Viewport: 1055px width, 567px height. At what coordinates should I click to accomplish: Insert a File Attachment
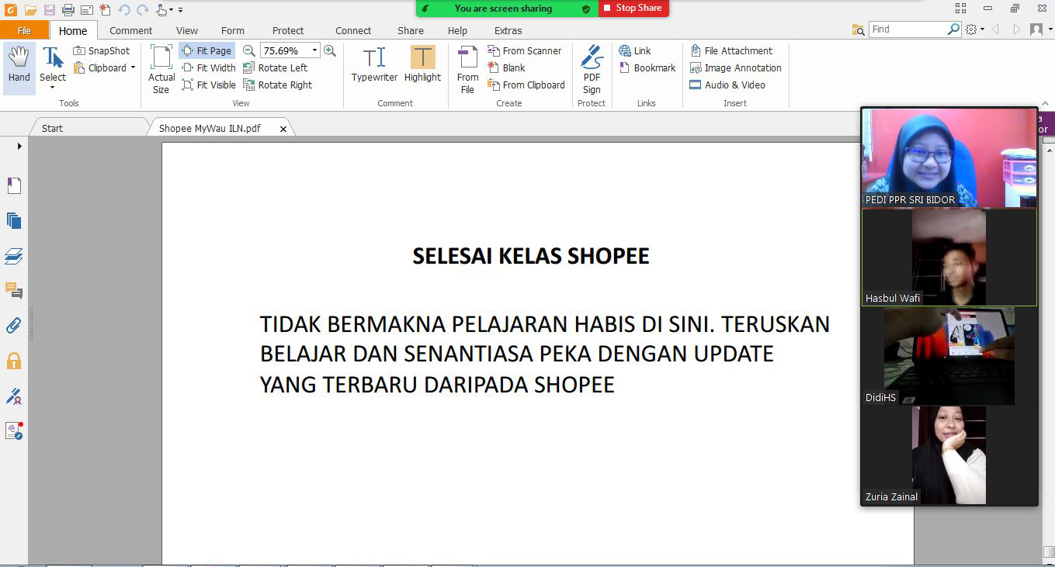731,50
